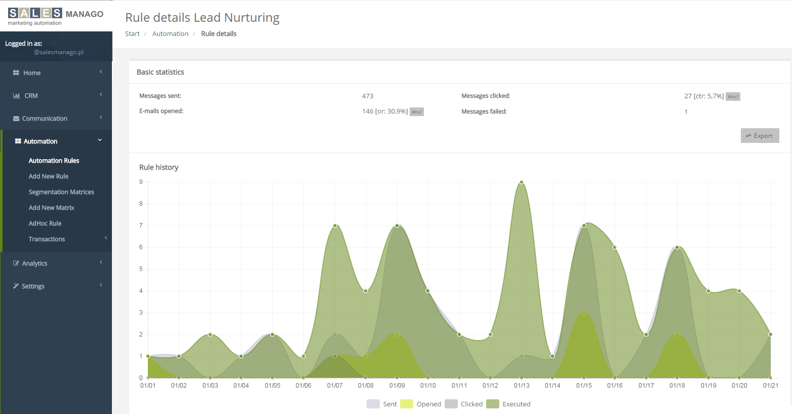Image resolution: width=792 pixels, height=414 pixels.
Task: Click the Analytics edit icon
Action: coord(16,264)
